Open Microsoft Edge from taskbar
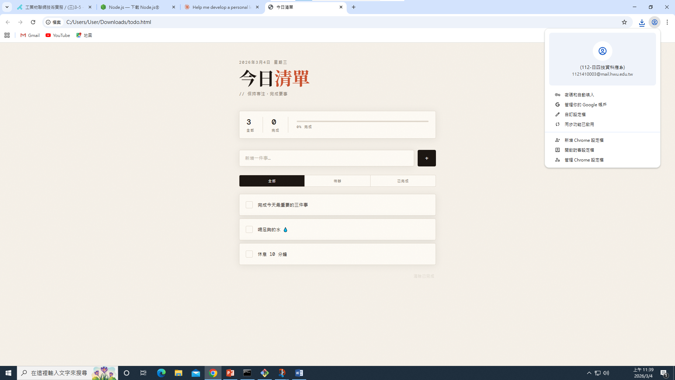 click(x=161, y=373)
